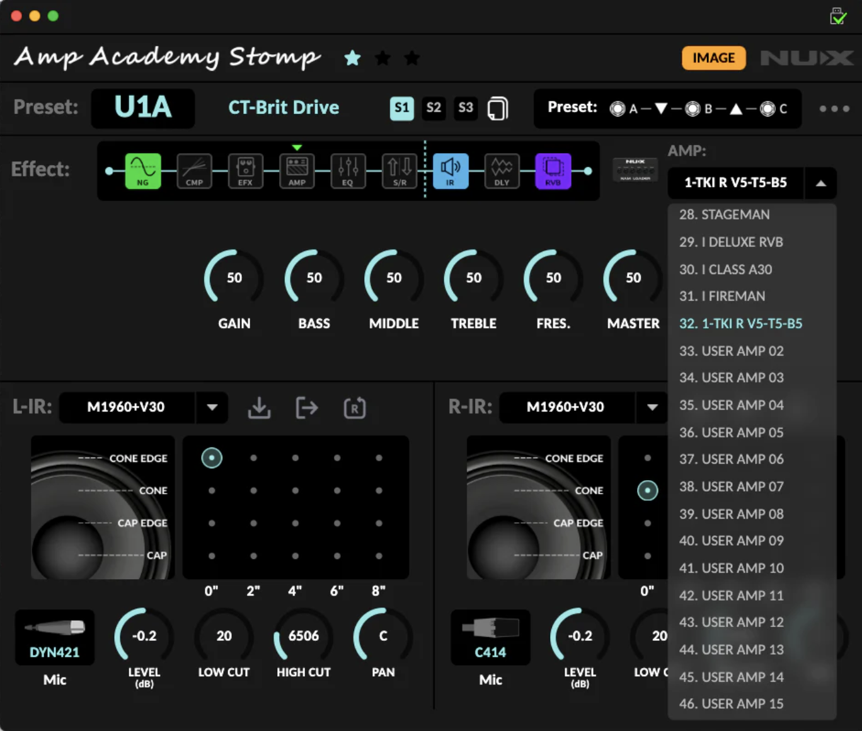Viewport: 862px width, 731px height.
Task: Select the CMP compressor effect block
Action: click(194, 171)
